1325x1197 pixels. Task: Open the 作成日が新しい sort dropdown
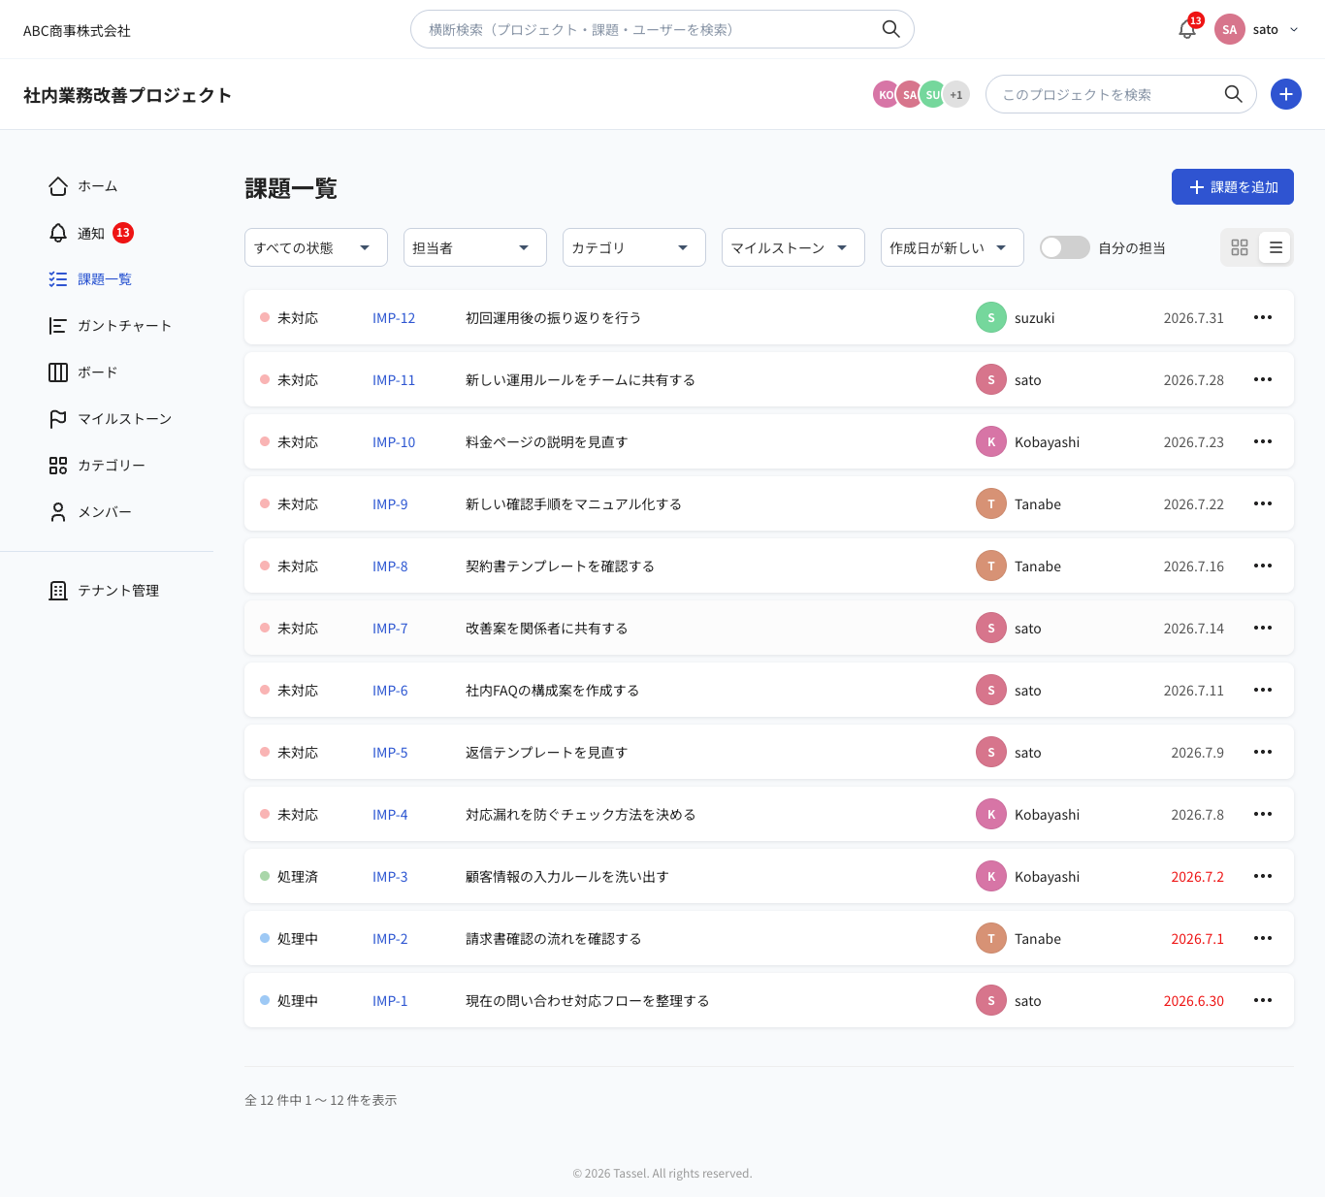pos(953,247)
